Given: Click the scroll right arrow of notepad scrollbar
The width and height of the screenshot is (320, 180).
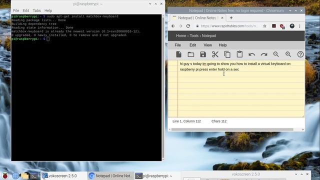Looking at the screenshot, I should click(x=303, y=129).
